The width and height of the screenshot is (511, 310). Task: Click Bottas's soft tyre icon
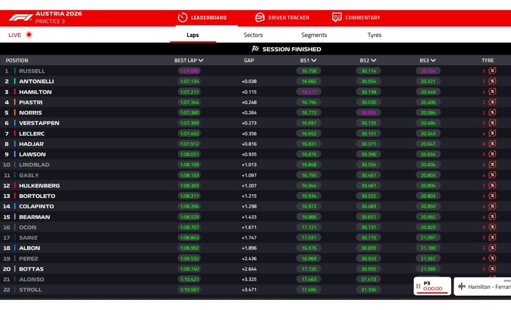492,269
